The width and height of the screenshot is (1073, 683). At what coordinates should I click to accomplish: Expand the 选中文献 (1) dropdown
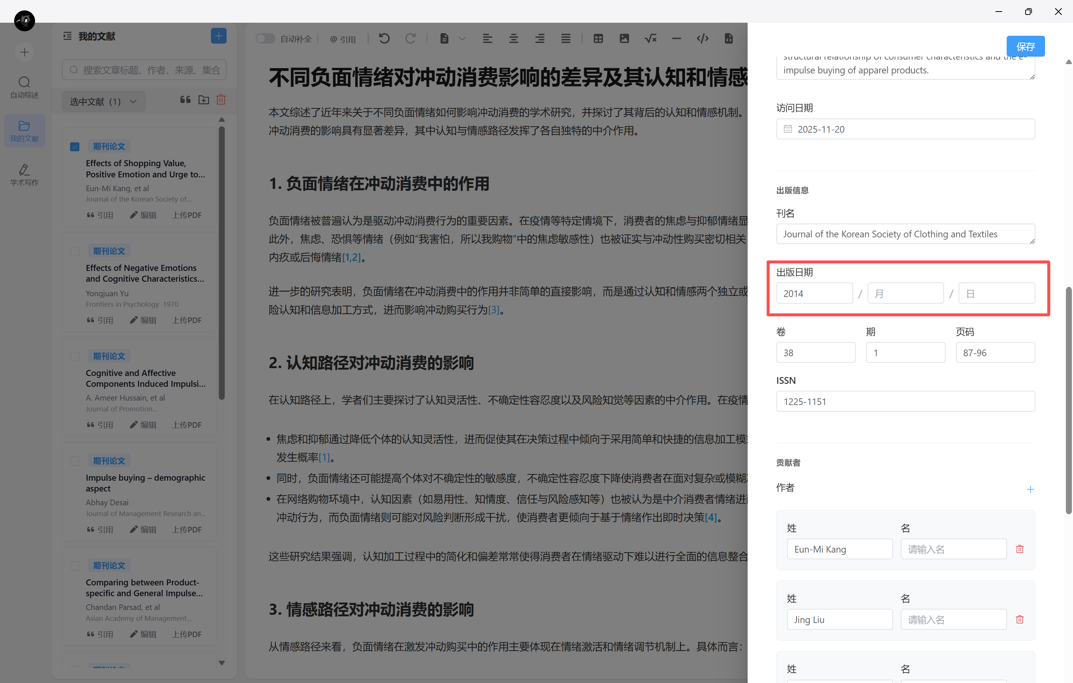click(x=103, y=102)
